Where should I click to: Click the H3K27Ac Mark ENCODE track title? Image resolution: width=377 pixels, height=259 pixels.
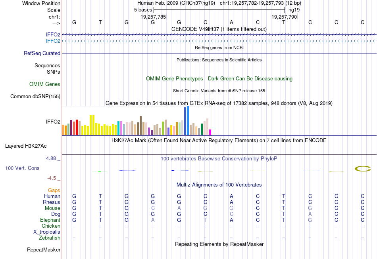(x=219, y=141)
